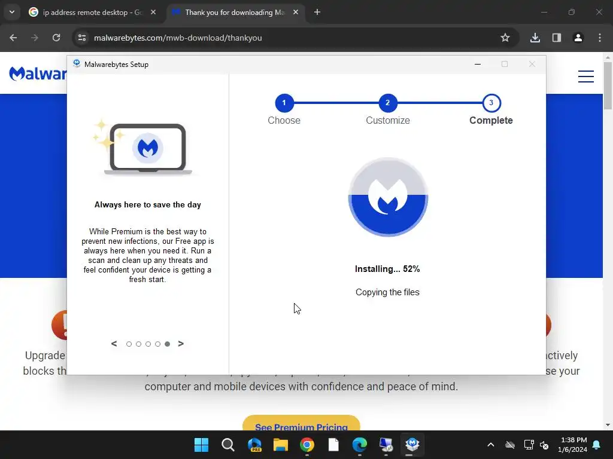This screenshot has height=459, width=613.
Task: Open a new Chrome tab
Action: 317,13
